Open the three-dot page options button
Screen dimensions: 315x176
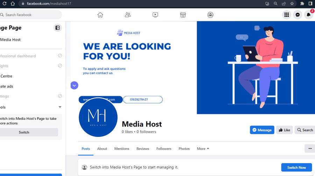coord(310,148)
